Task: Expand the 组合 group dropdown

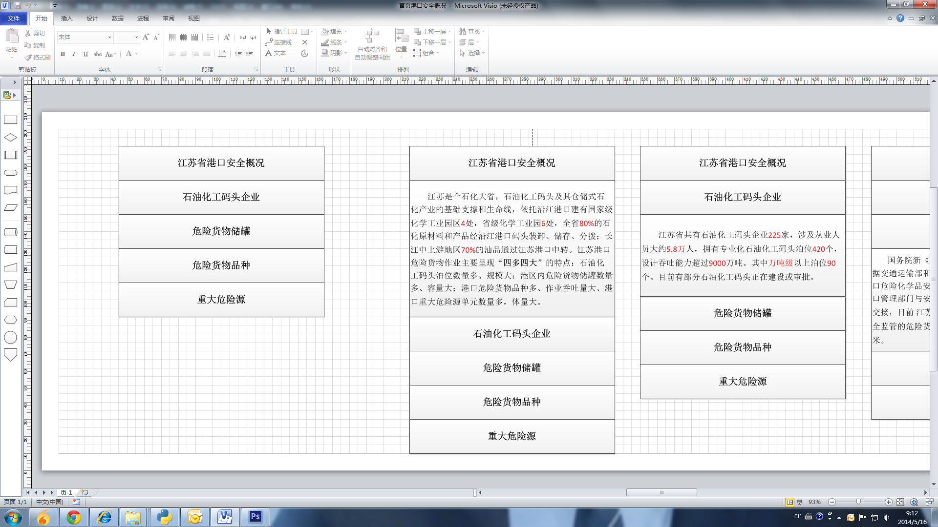Action: (438, 53)
